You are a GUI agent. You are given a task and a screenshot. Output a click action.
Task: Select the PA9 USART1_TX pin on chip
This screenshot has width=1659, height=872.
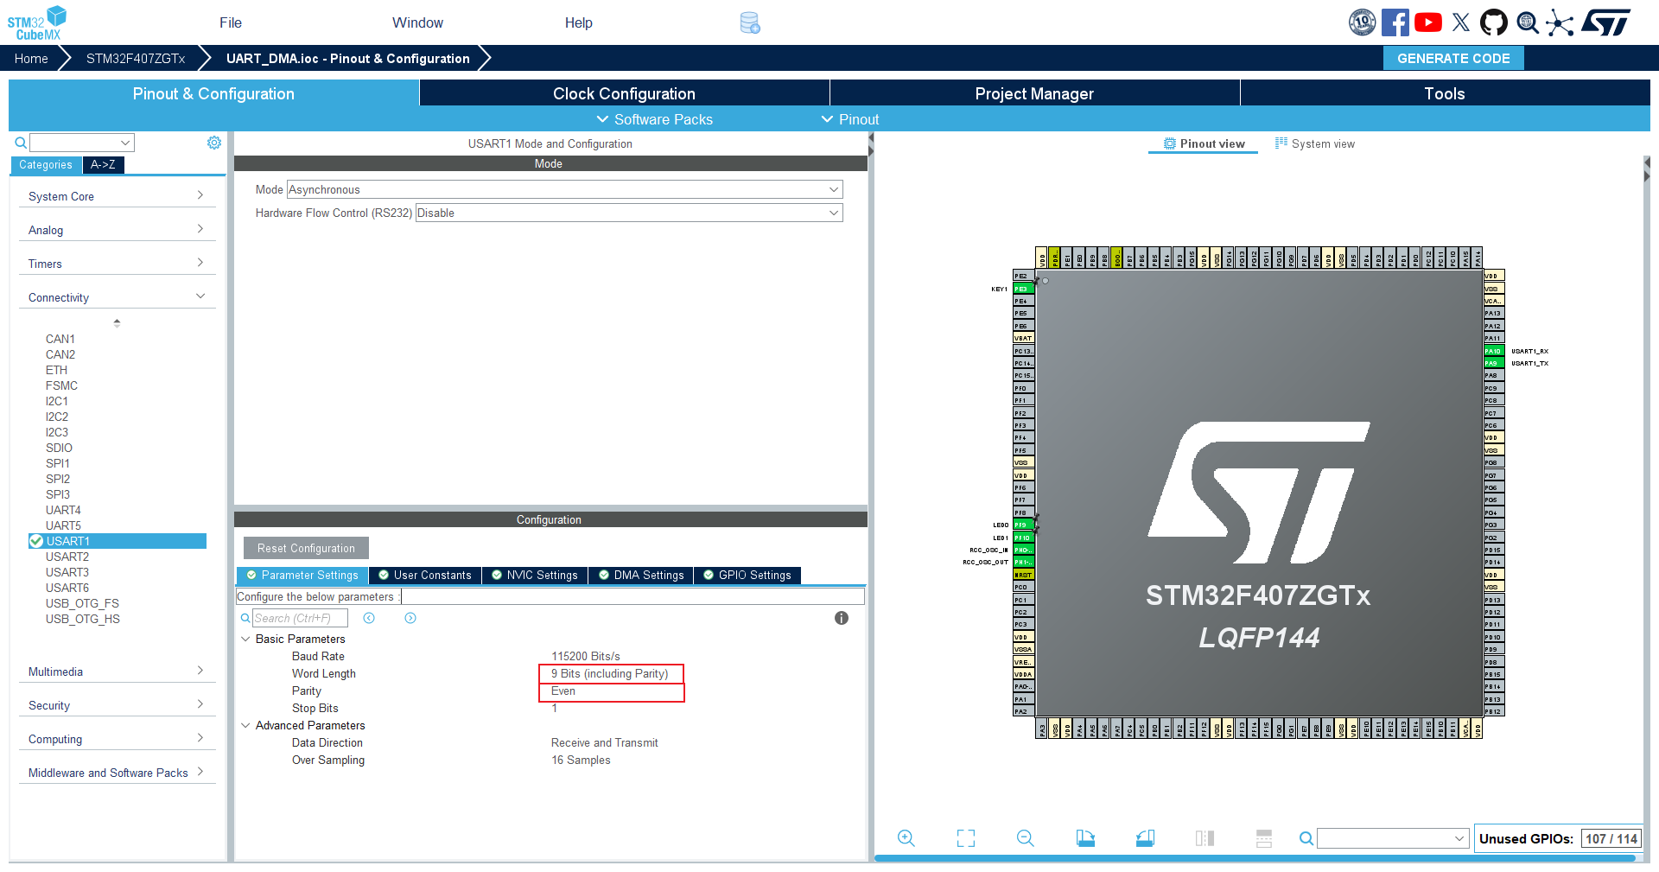(x=1493, y=364)
